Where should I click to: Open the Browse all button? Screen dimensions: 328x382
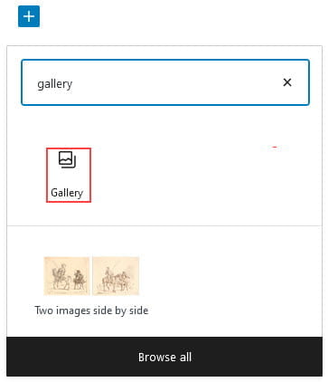(164, 357)
